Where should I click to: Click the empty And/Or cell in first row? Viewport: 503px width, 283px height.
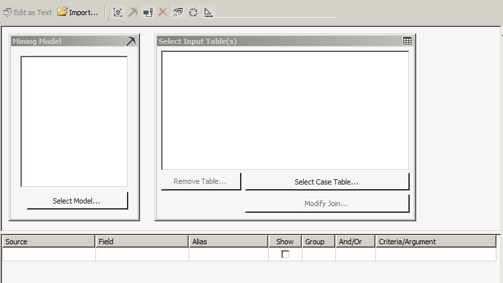point(356,254)
